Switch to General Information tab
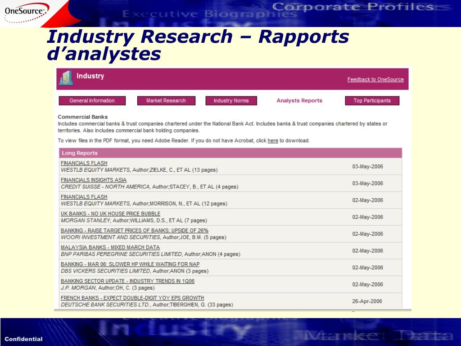Screen dimensions: 461x346 (x=92, y=100)
